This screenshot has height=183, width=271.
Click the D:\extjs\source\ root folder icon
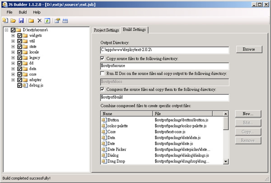click(x=19, y=30)
